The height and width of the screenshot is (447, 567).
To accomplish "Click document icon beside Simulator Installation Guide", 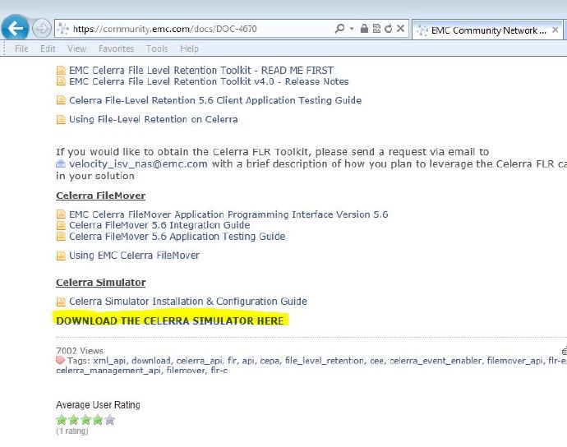I will click(61, 302).
